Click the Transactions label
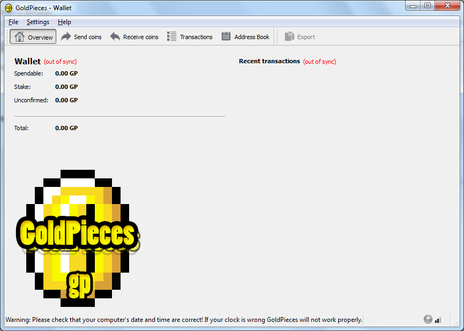The image size is (464, 331). pyautogui.click(x=196, y=37)
